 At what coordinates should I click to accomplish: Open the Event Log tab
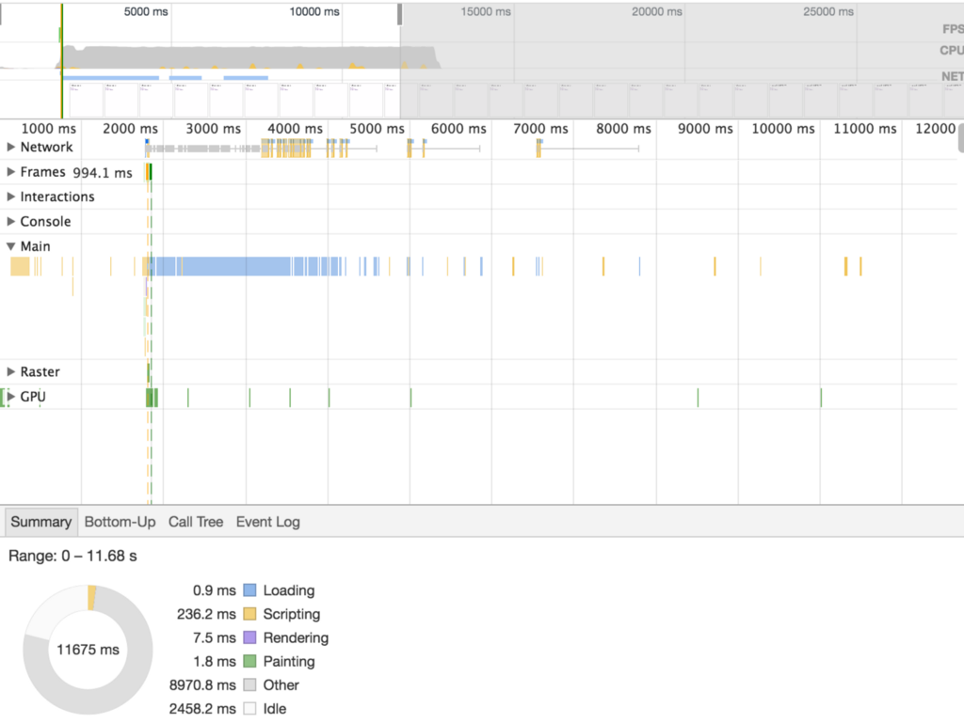click(x=267, y=522)
